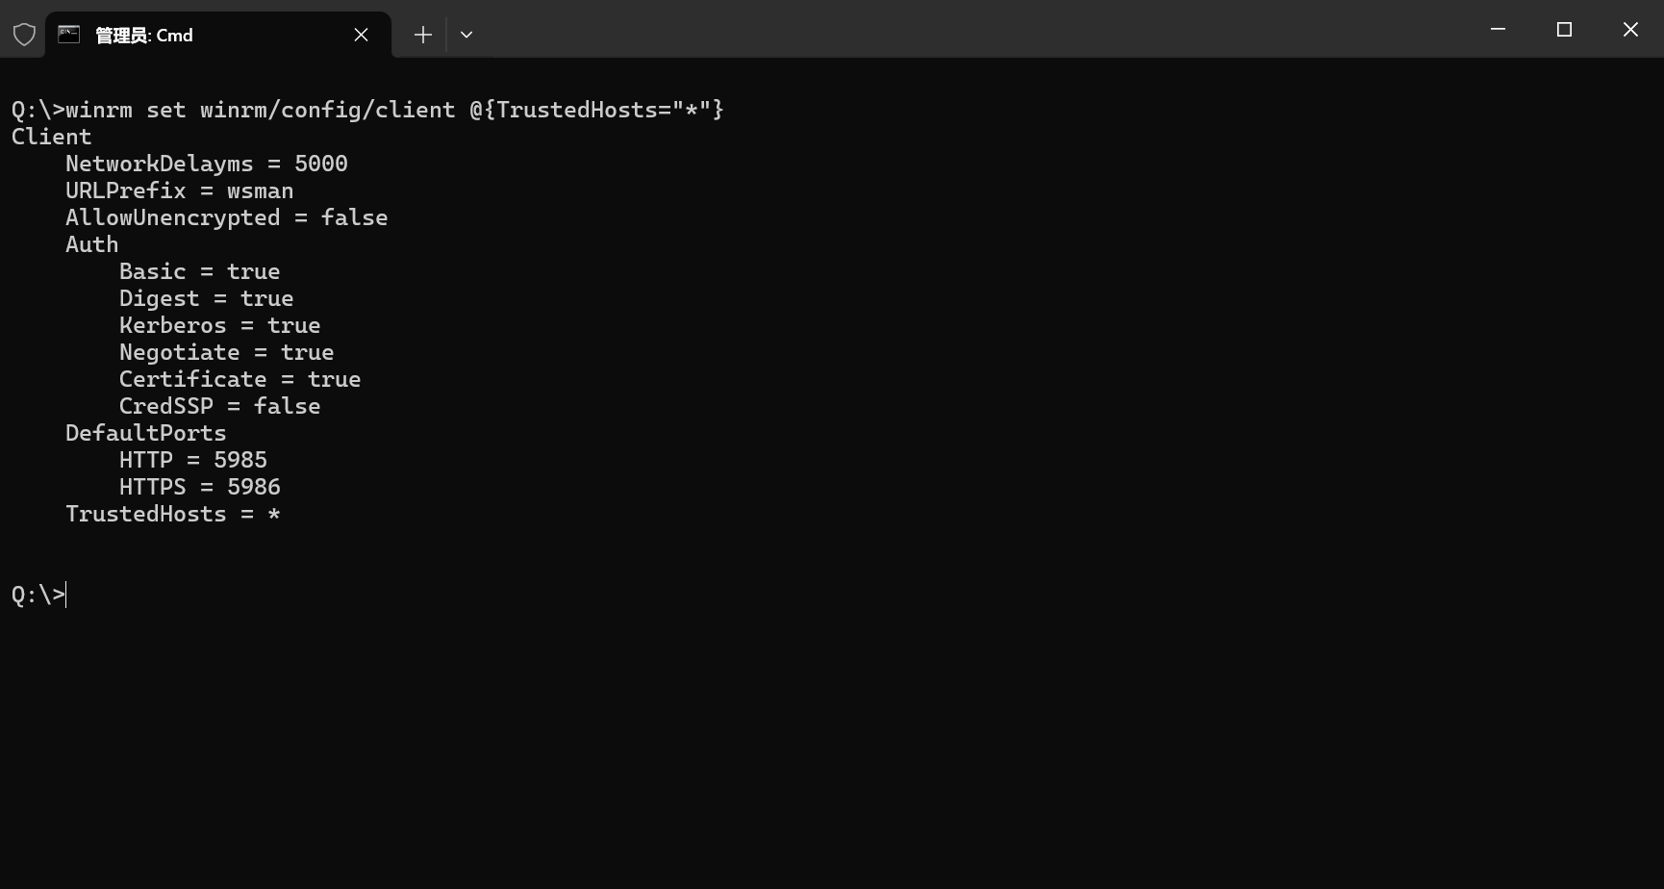The width and height of the screenshot is (1664, 889).
Task: Close the terminal window
Action: pos(1630,30)
